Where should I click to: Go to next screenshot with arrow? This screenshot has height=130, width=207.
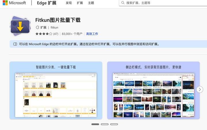coord(200,90)
